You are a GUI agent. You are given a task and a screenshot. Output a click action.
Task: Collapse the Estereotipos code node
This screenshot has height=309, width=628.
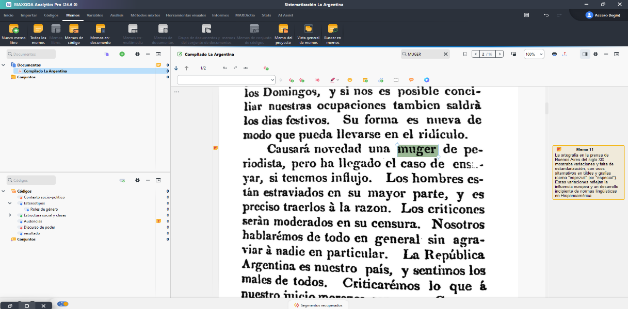click(10, 203)
